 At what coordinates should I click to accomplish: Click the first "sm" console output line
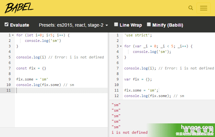tap(116, 105)
